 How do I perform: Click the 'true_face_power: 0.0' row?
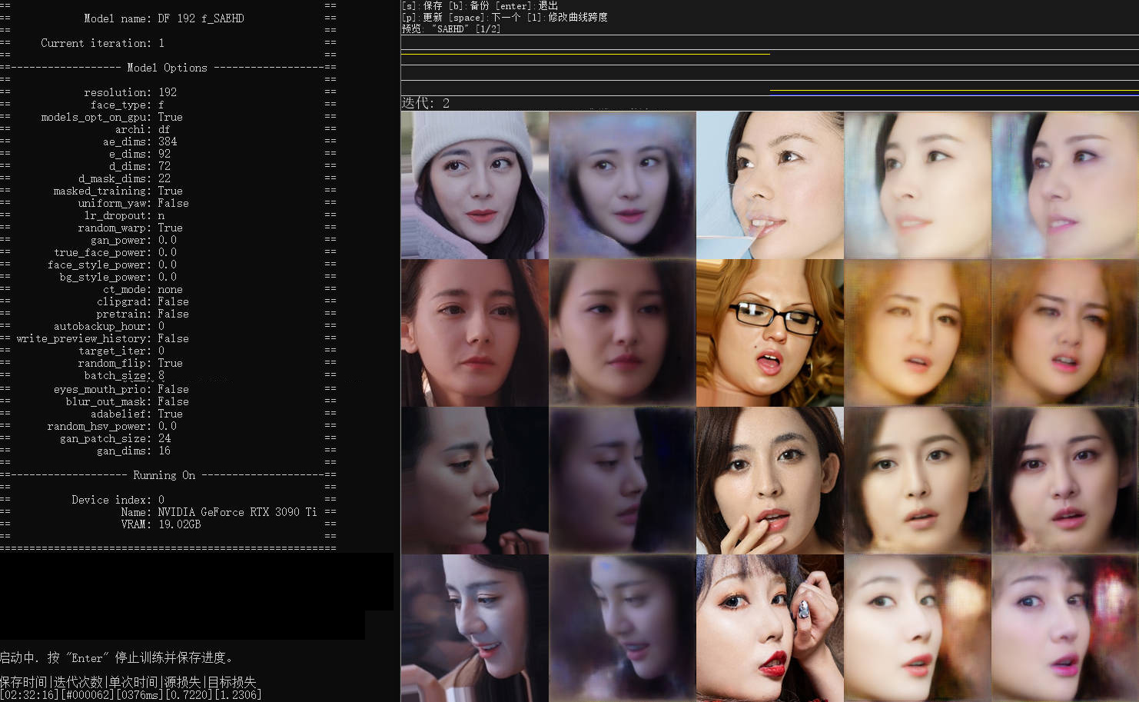pyautogui.click(x=115, y=252)
